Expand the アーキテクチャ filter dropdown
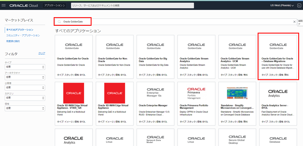Image resolution: width=303 pixels, height=146 pixels. tap(25, 77)
